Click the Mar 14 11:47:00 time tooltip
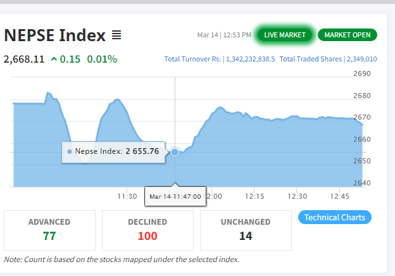Screen dimensions: 395x276 [175, 196]
